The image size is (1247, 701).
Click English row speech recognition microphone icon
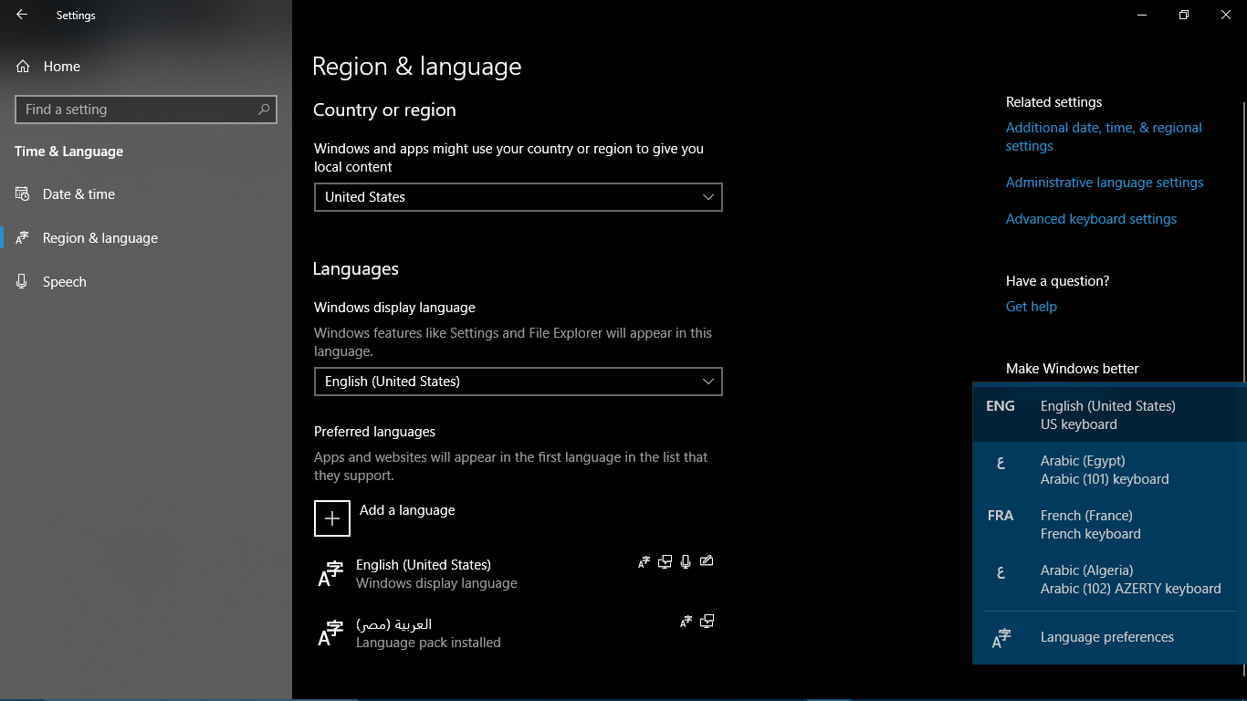686,561
